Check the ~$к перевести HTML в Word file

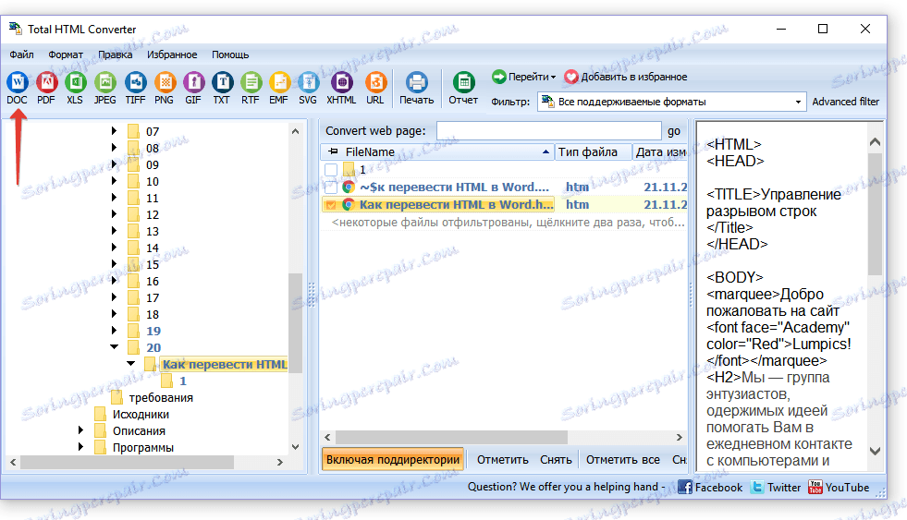click(x=331, y=187)
